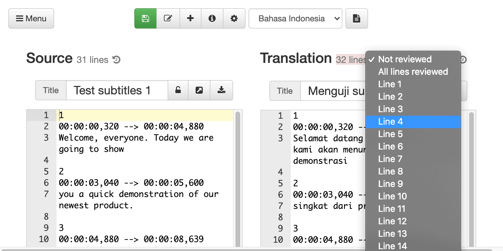The width and height of the screenshot is (503, 251).
Task: Download the source subtitles file
Action: tap(221, 90)
